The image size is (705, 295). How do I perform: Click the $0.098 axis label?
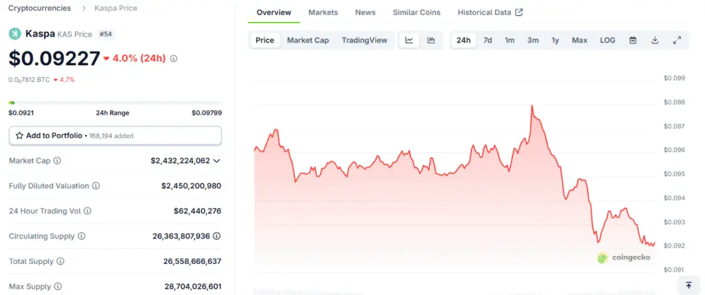coord(674,102)
